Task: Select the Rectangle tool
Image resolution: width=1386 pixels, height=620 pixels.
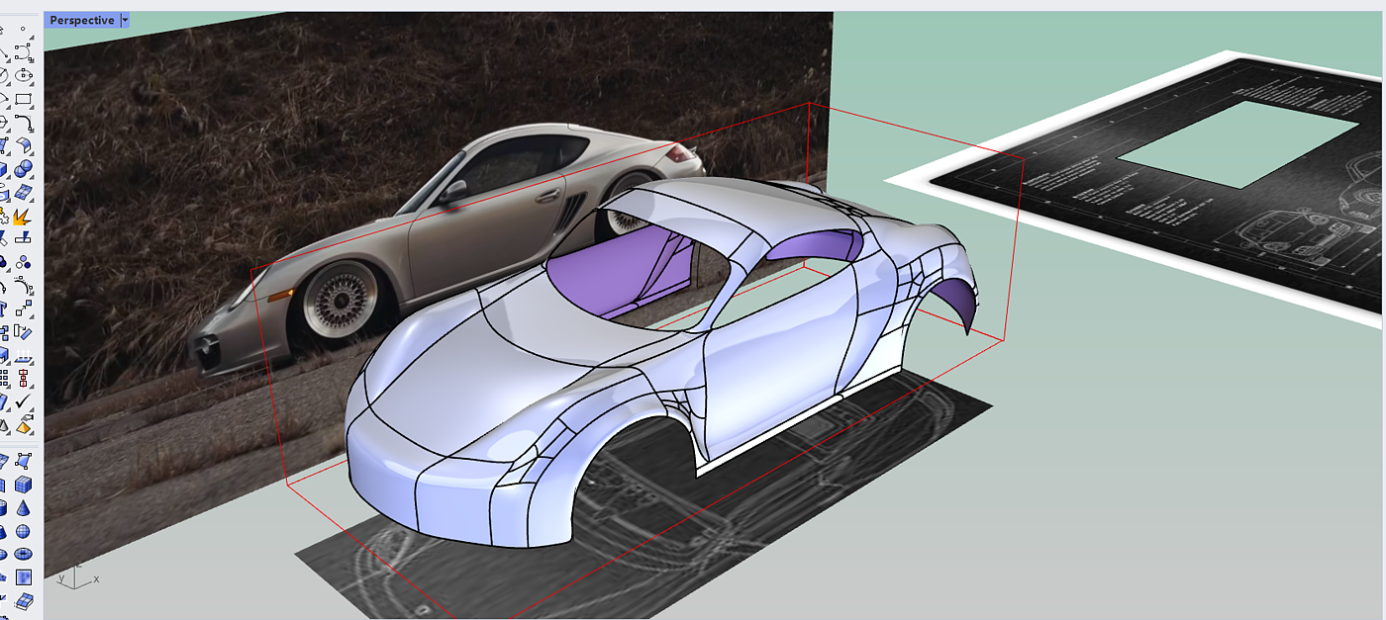Action: point(23,100)
